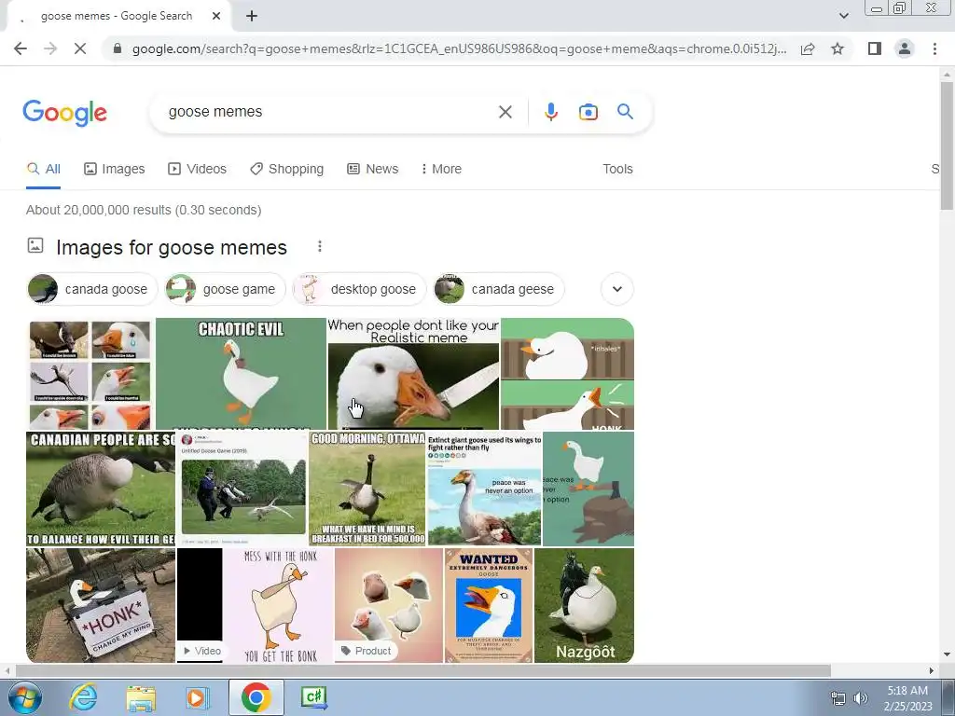Filter by desktop goose chip

click(x=359, y=289)
